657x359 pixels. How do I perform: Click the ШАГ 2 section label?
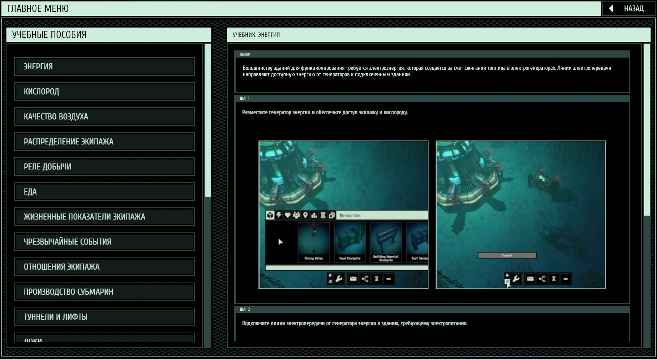[245, 309]
